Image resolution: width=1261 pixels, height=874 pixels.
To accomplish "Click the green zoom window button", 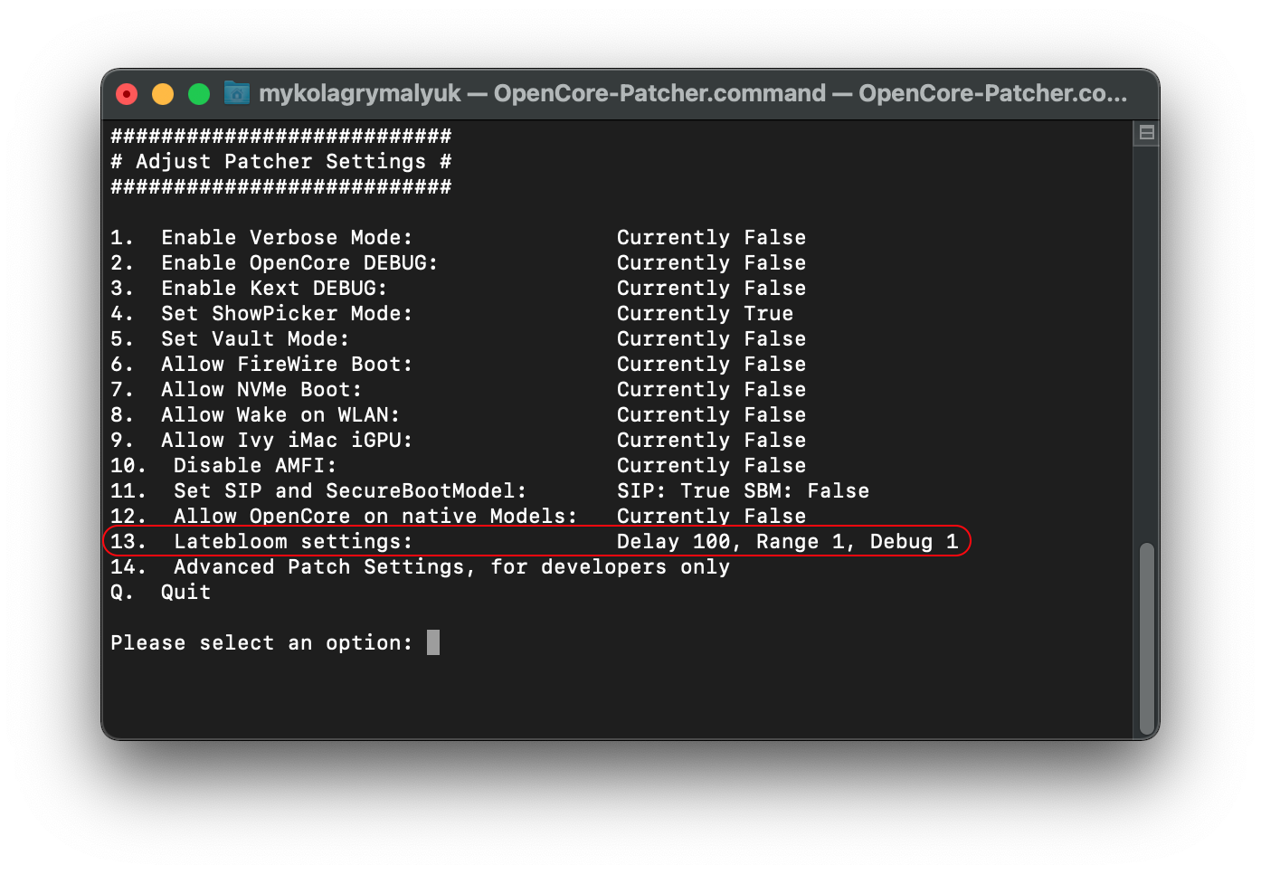I will [199, 94].
